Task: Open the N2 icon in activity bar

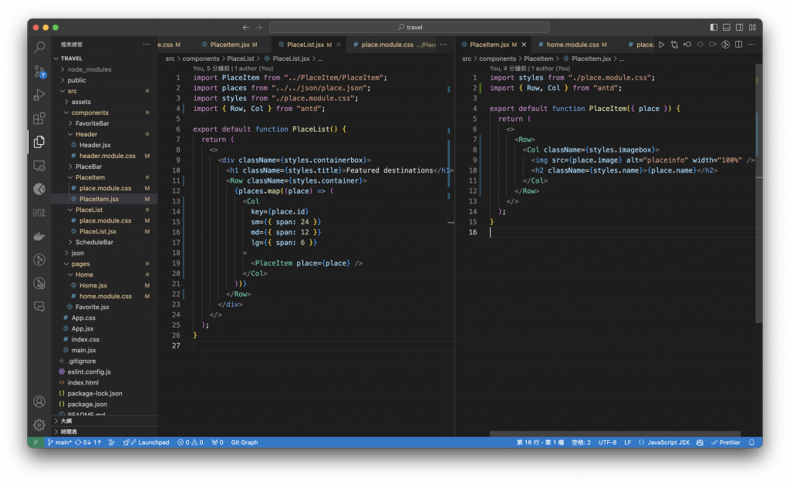Action: point(39,212)
